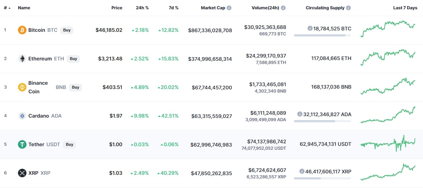Click XRP volume $6,724,624,607
The image size is (423, 188).
point(267,170)
